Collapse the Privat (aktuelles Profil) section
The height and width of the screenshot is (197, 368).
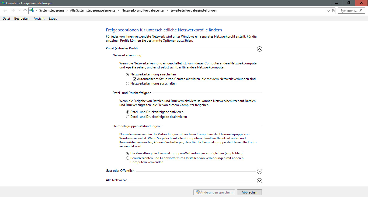point(259,49)
